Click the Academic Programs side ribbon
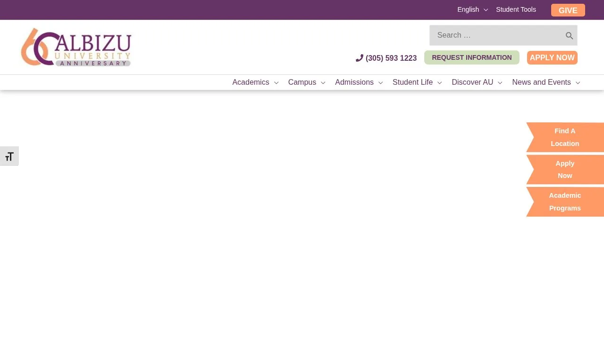Image resolution: width=604 pixels, height=339 pixels. 565,202
